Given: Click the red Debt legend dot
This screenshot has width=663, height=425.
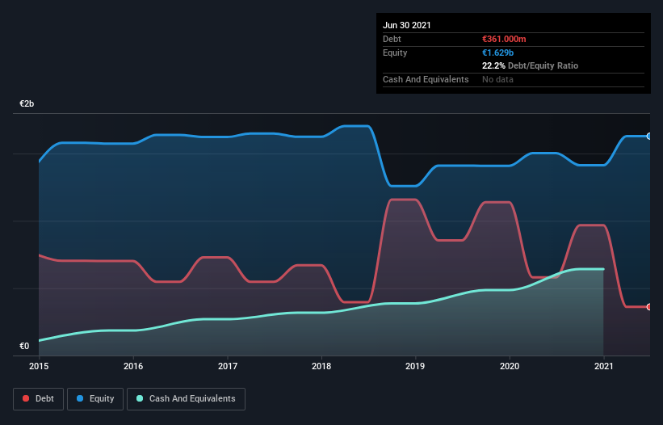Looking at the screenshot, I should point(26,399).
